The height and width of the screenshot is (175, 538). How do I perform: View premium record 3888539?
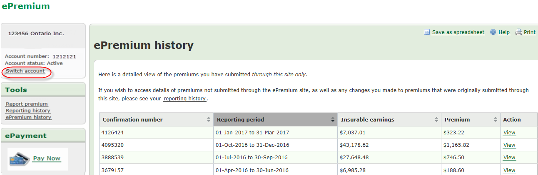tap(509, 158)
